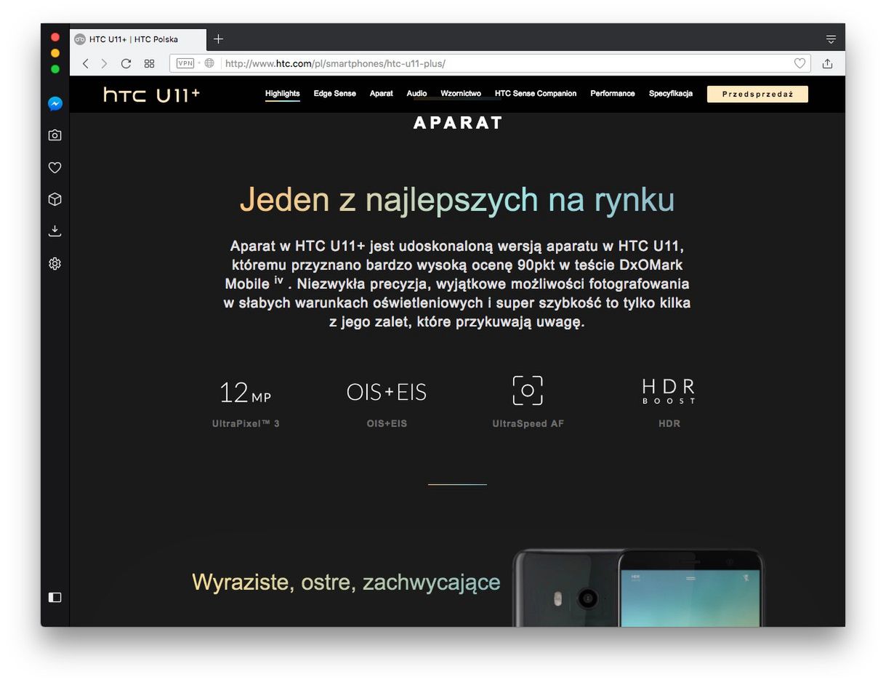
Task: Click footnote iv superscript link
Action: pyautogui.click(x=278, y=279)
